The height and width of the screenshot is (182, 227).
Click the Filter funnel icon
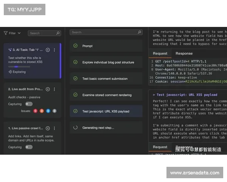coord(6,33)
